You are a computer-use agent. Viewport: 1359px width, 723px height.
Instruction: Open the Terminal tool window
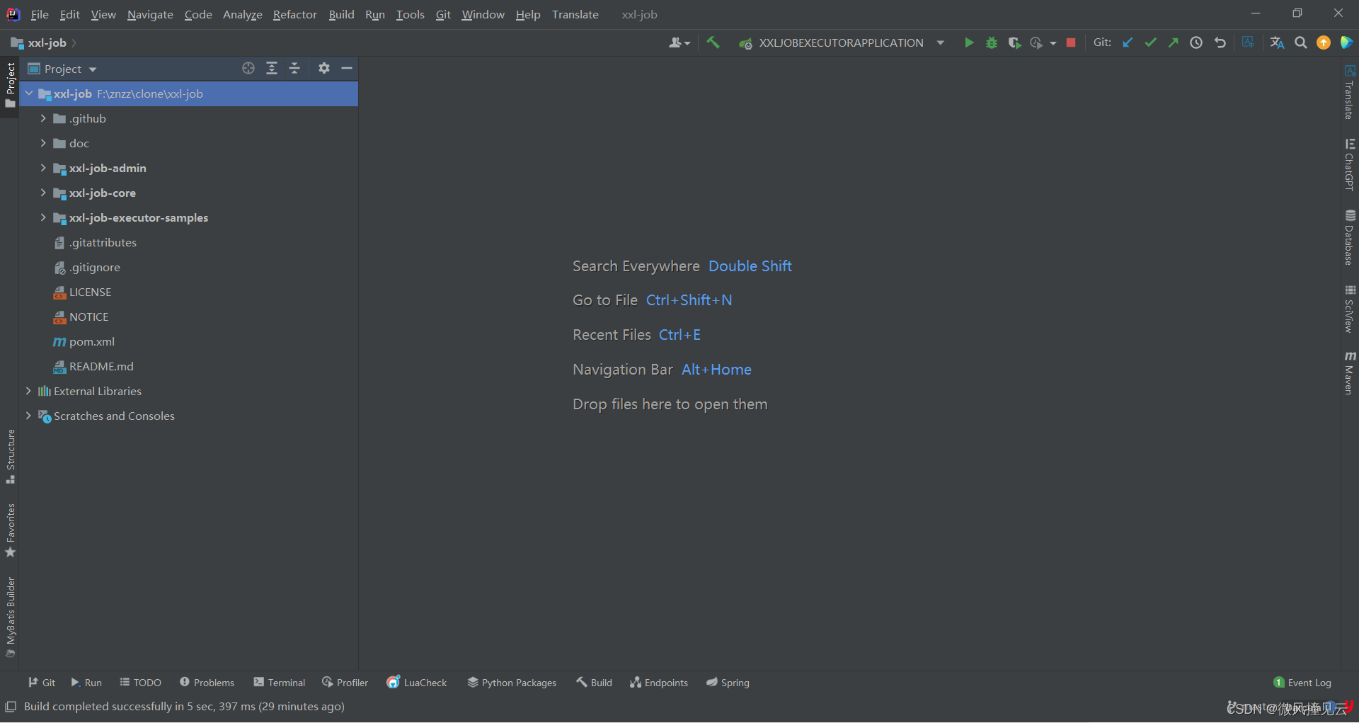coord(280,683)
